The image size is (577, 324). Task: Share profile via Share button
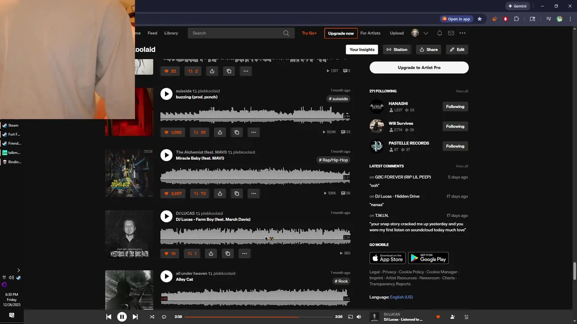tap(428, 49)
